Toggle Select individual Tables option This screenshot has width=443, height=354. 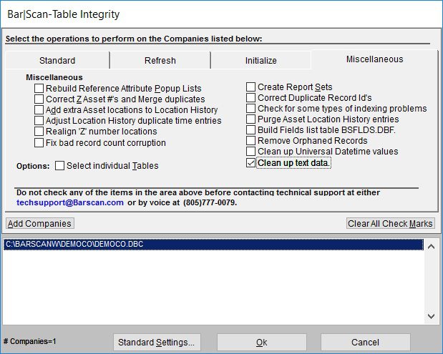pos(60,166)
